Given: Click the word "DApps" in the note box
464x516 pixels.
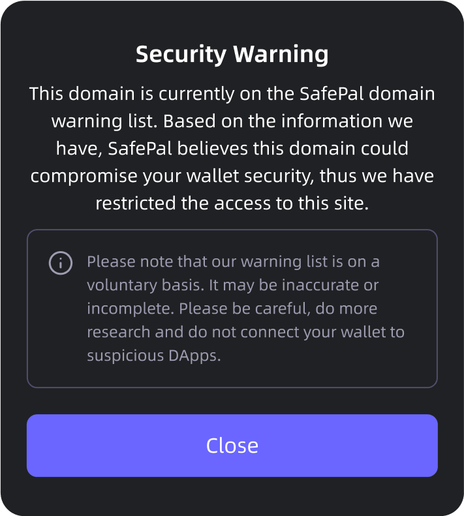Looking at the screenshot, I should 193,356.
